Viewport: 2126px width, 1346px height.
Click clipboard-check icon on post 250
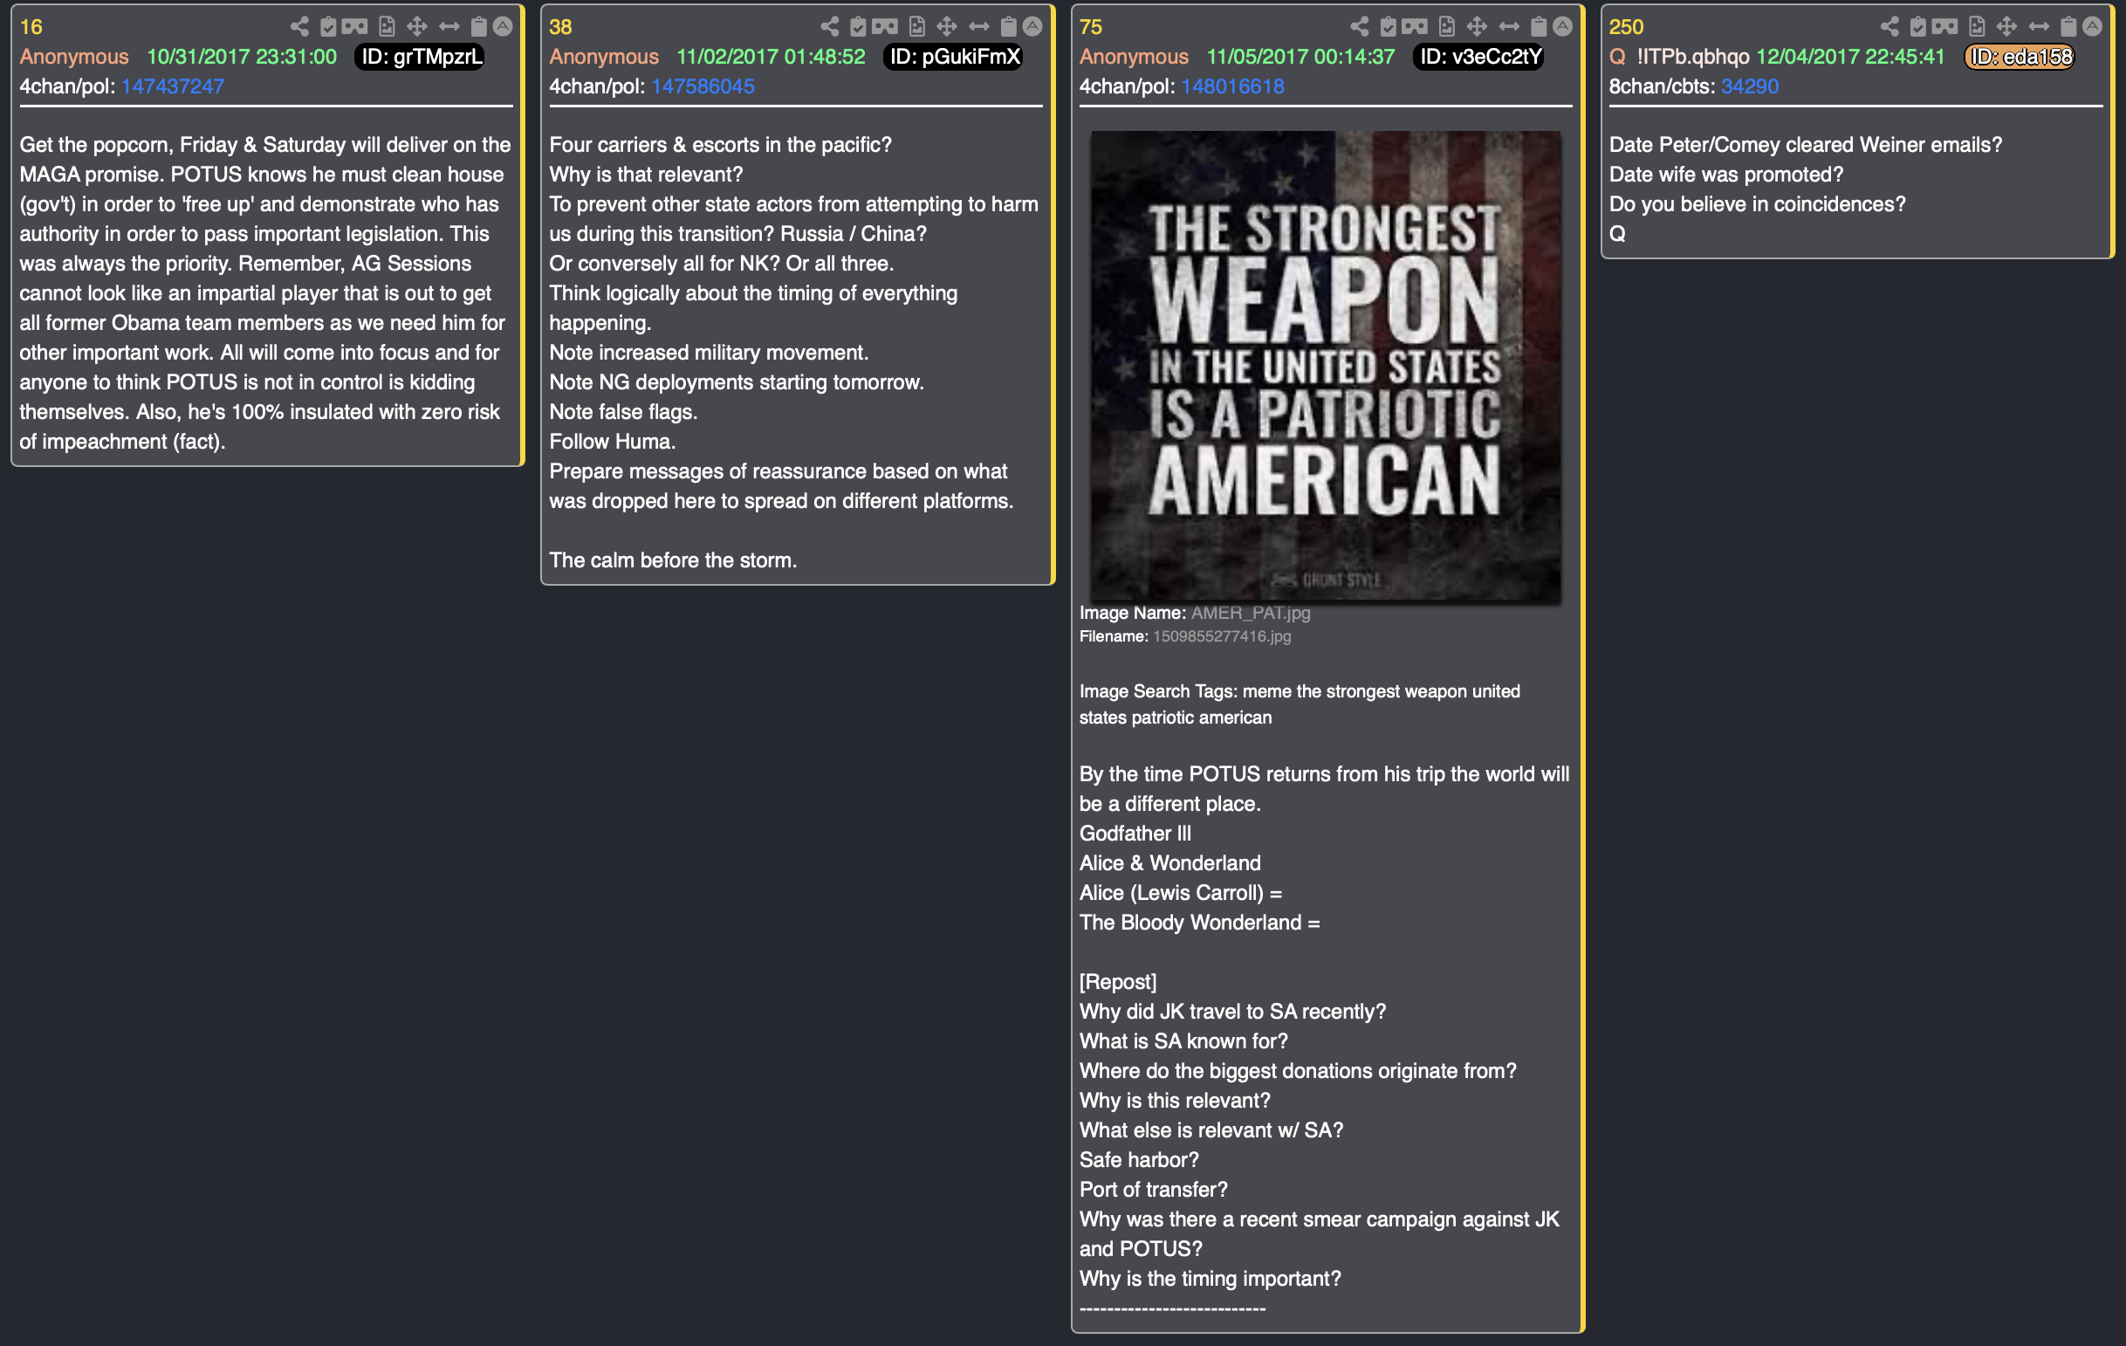pyautogui.click(x=1918, y=26)
